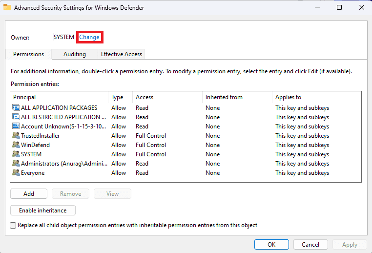
Task: Select the SYSTEM permission entry name
Action: (31, 154)
